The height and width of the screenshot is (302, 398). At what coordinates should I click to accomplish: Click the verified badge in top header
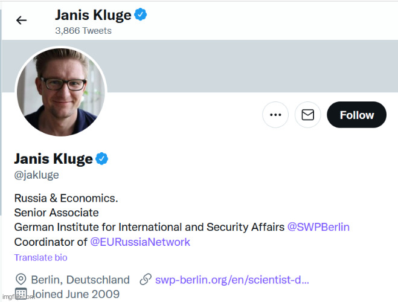(x=141, y=14)
